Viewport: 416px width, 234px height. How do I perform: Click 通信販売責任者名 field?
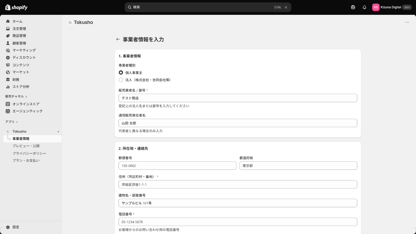pos(238,123)
